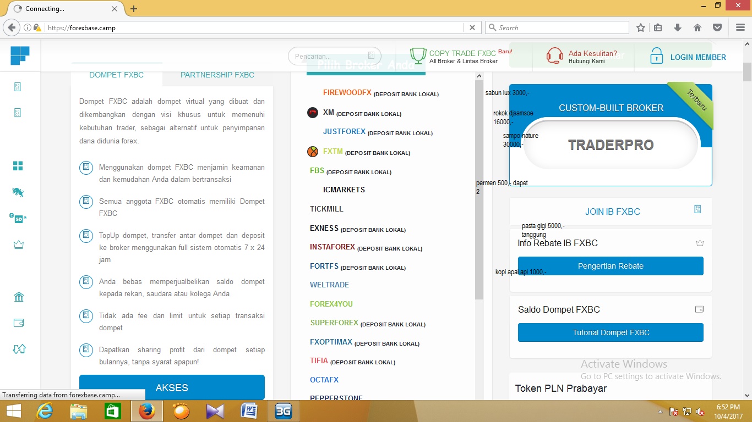
Task: Select FBS broker from list
Action: pos(317,171)
